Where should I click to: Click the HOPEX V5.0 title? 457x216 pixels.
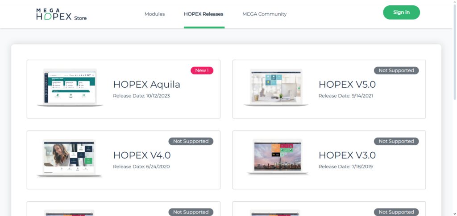347,84
